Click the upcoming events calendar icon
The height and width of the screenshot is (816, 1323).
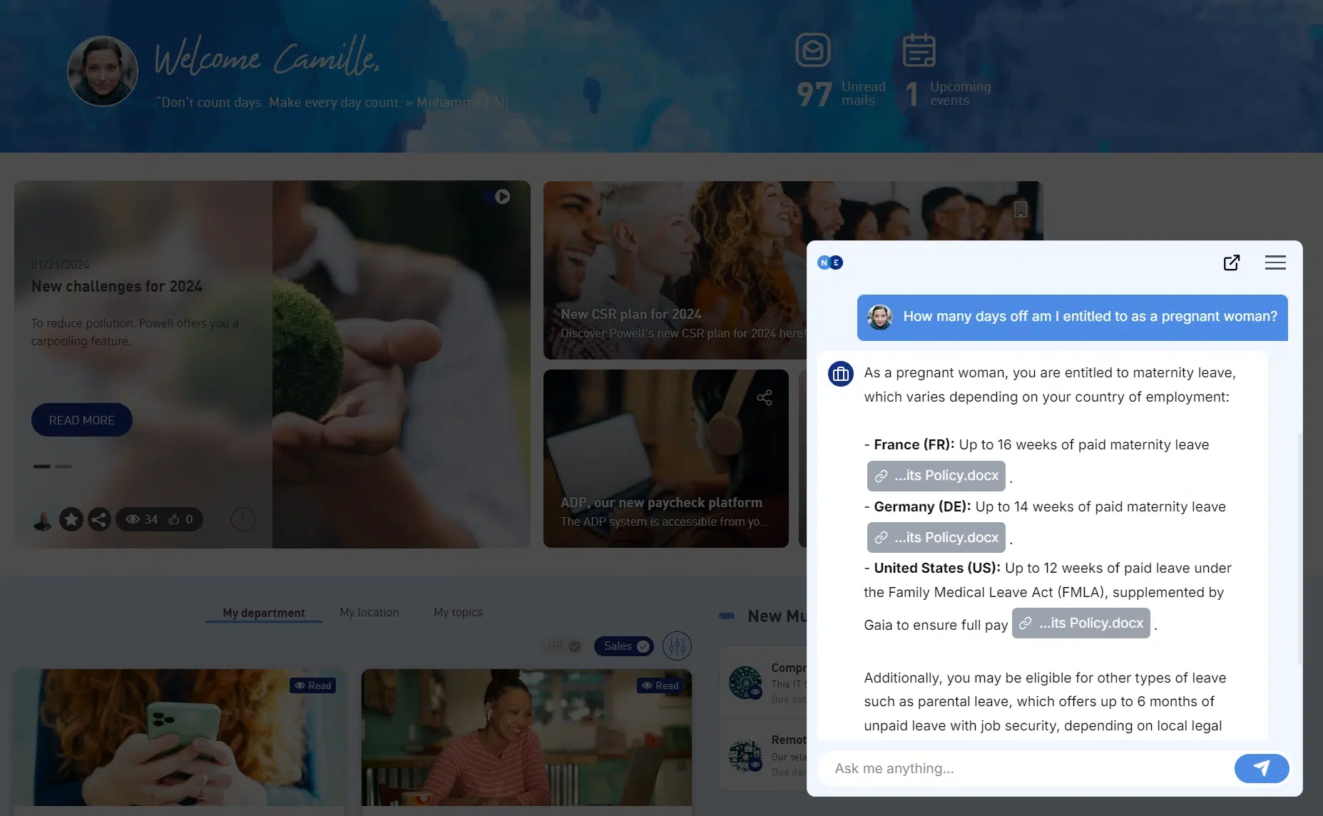coord(919,50)
